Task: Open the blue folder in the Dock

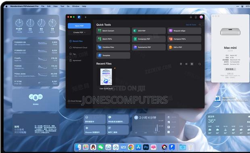Action: tap(183, 147)
